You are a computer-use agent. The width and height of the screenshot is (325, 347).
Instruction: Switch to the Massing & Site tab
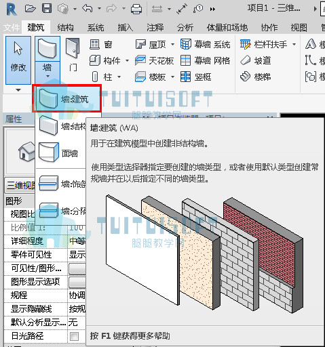click(x=227, y=28)
